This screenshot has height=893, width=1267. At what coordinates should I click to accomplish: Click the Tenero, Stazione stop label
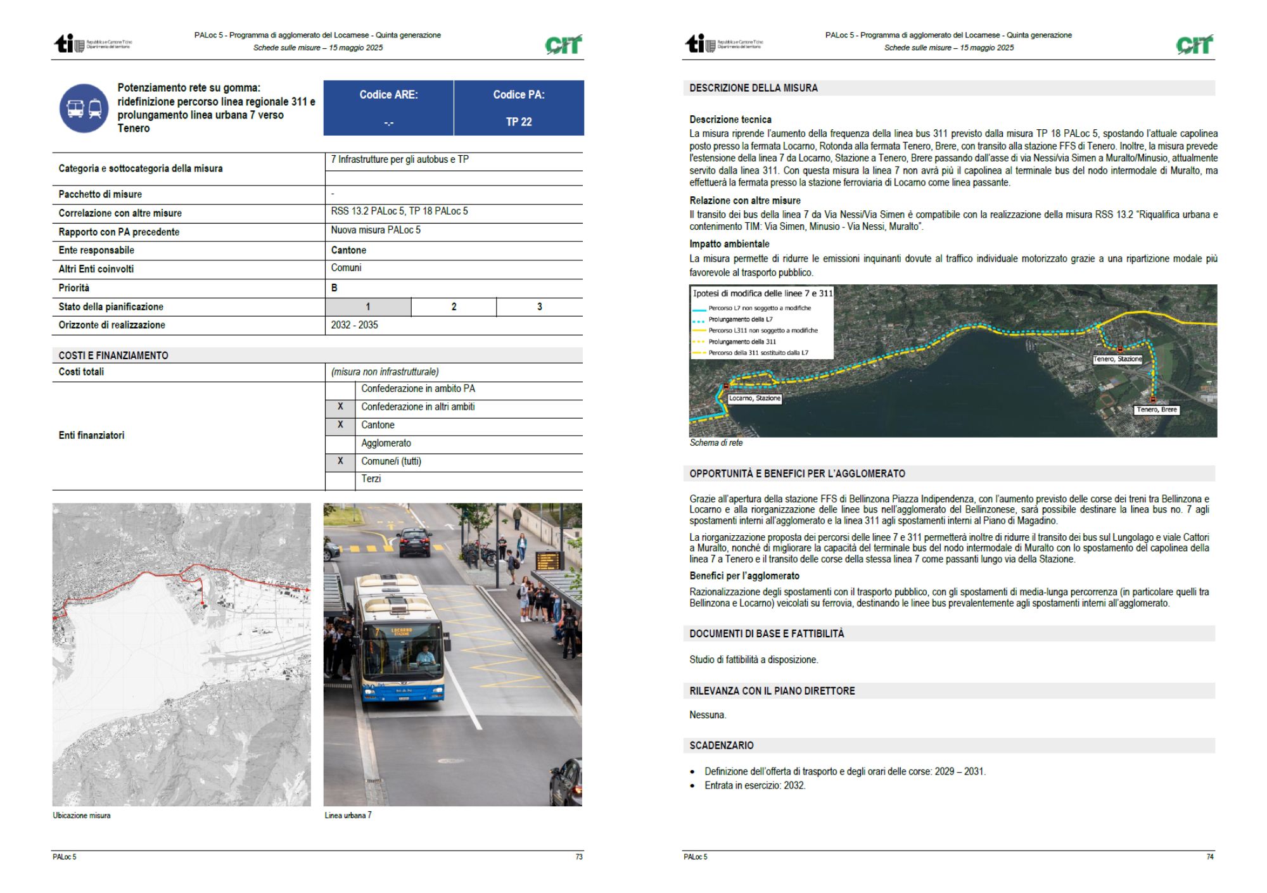(x=1117, y=359)
